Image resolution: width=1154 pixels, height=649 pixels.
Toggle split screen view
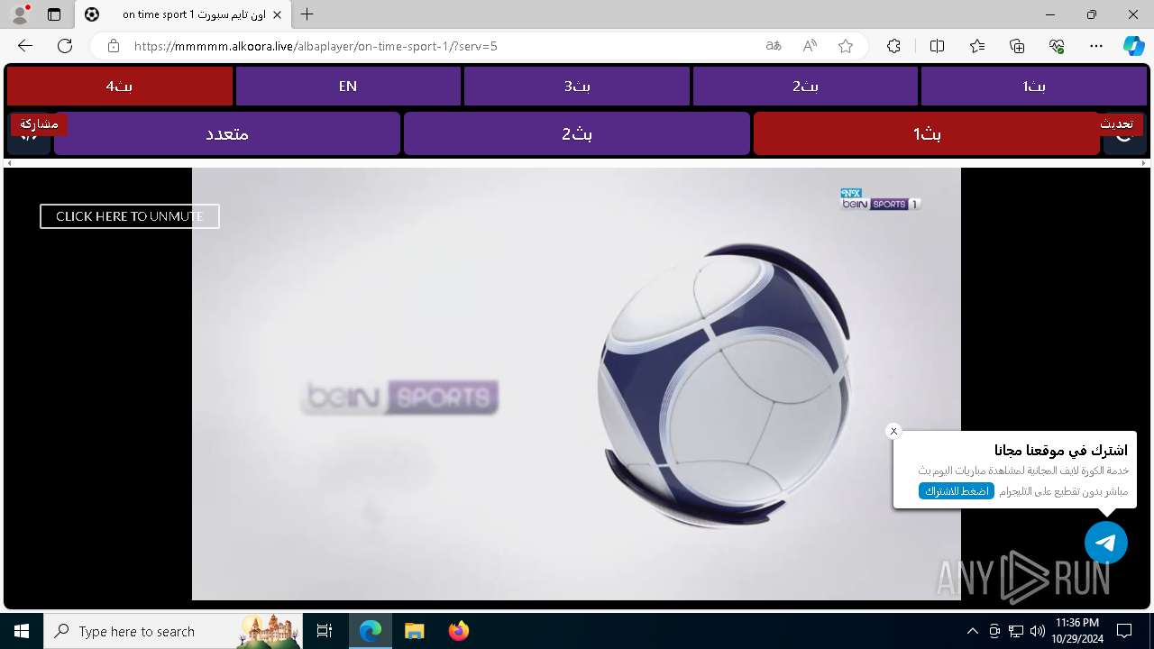(937, 46)
